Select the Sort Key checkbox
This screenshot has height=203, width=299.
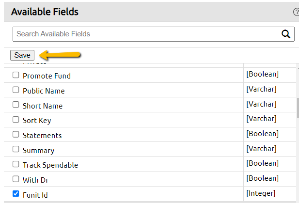click(16, 120)
